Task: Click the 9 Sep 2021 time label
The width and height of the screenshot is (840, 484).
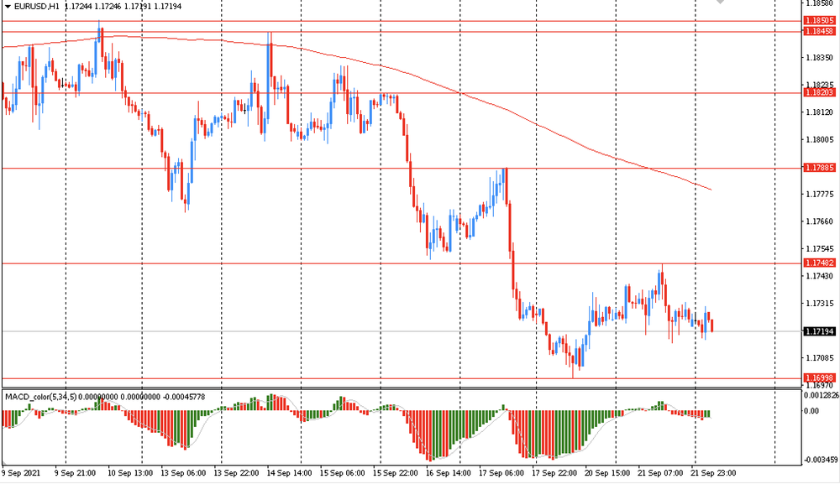Action: (x=22, y=473)
